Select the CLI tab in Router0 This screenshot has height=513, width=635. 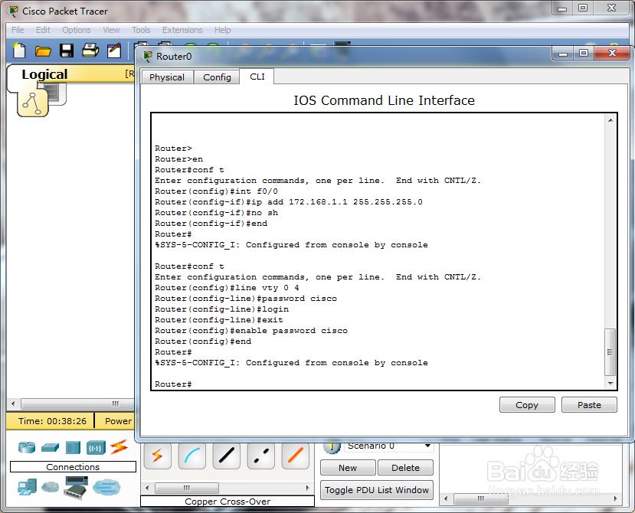[257, 77]
